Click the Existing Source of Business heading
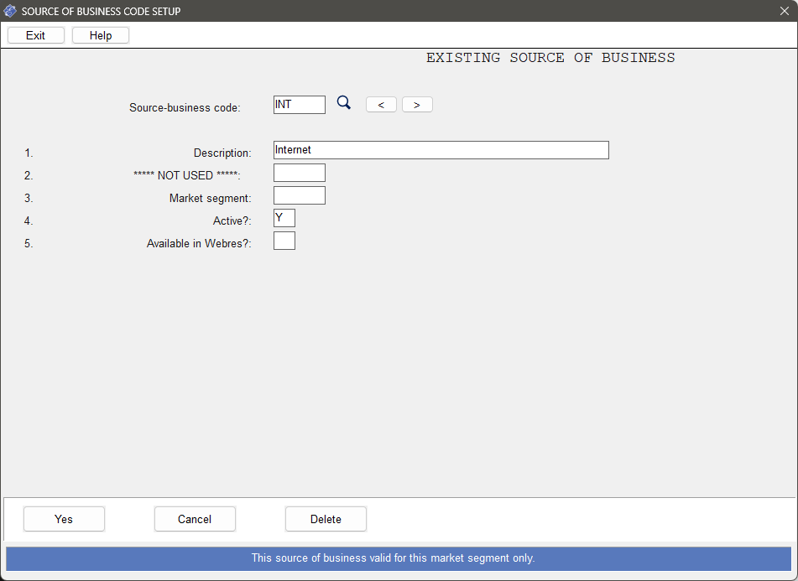Viewport: 798px width, 581px height. 550,58
